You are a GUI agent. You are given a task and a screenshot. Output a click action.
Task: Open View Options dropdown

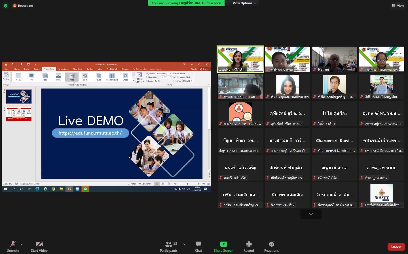point(244,3)
